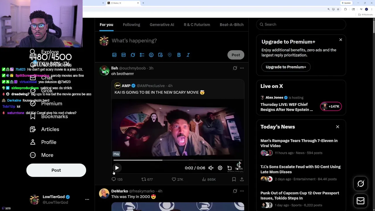Switch to Beat-A-Bitch tab

click(x=232, y=25)
